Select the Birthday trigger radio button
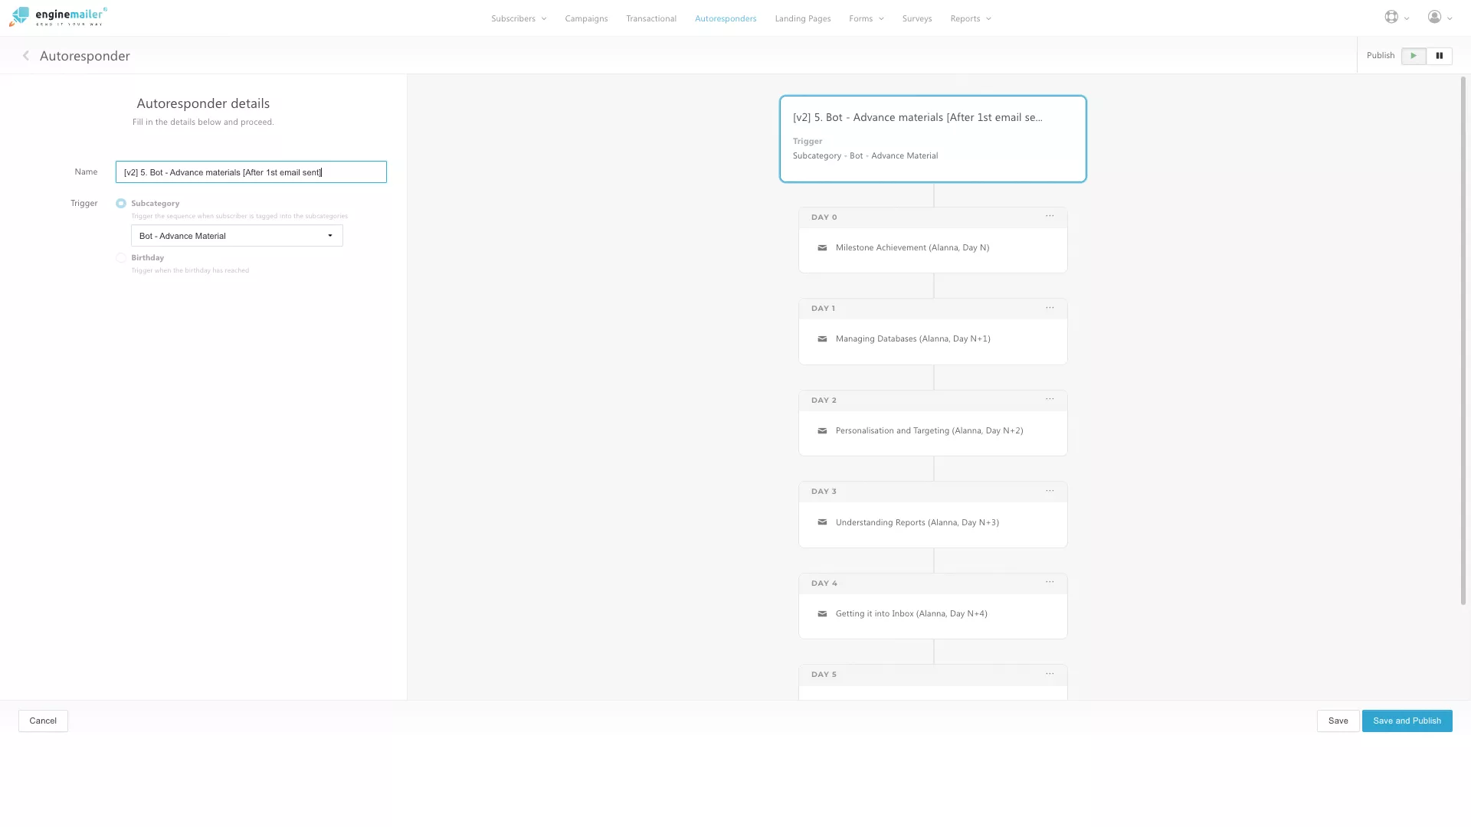 (x=121, y=258)
